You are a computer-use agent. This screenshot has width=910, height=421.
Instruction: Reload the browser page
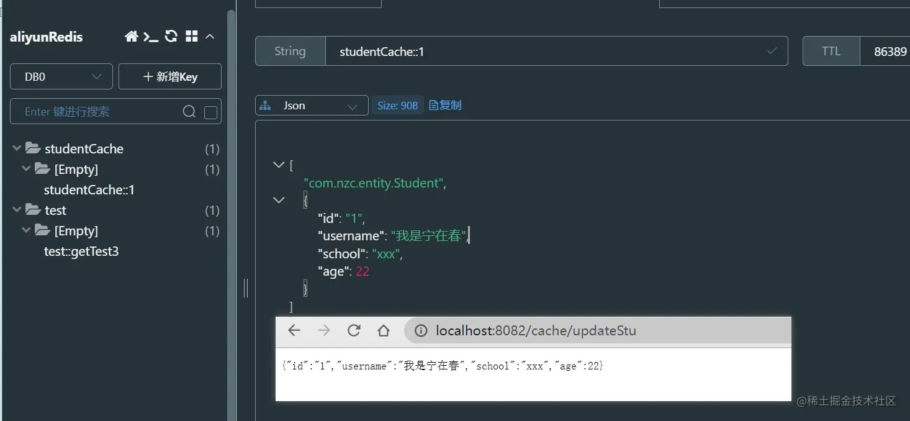pos(354,330)
